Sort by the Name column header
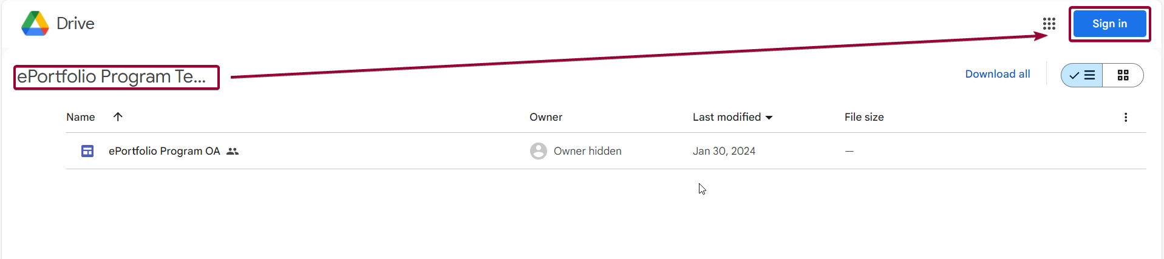This screenshot has width=1164, height=259. (81, 117)
